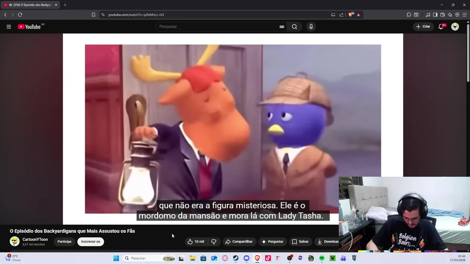Start voice search with microphone icon
470x264 pixels.
click(311, 27)
